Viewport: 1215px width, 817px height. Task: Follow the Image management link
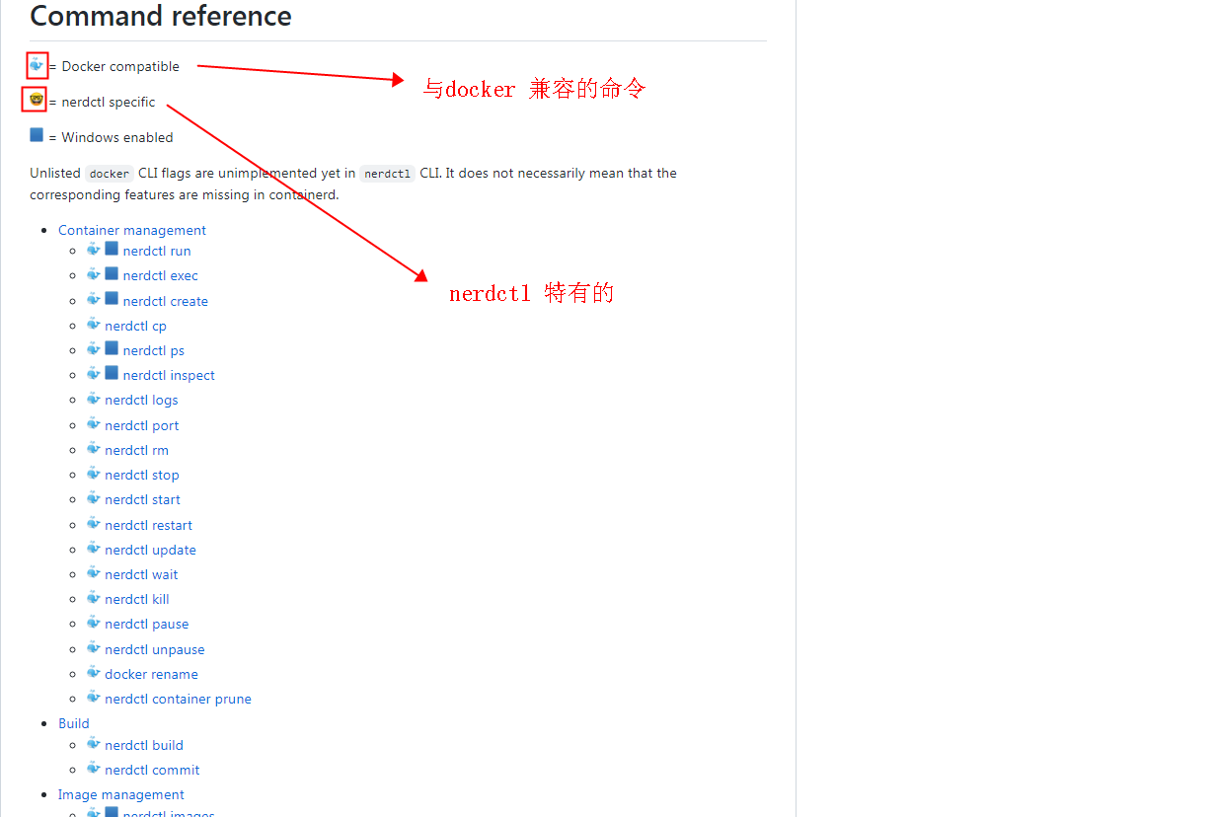pos(120,794)
